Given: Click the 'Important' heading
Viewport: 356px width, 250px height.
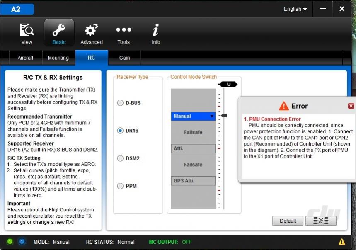Looking at the screenshot, I should pyautogui.click(x=19, y=204).
